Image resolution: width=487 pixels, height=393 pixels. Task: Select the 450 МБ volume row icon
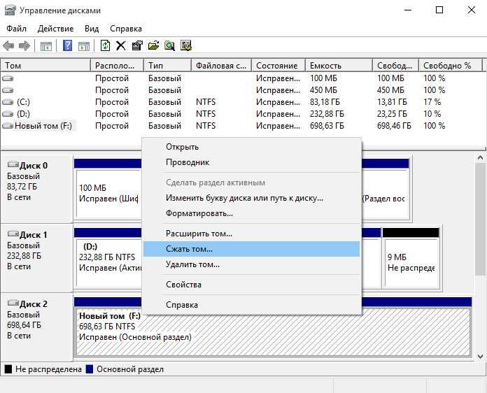click(8, 90)
